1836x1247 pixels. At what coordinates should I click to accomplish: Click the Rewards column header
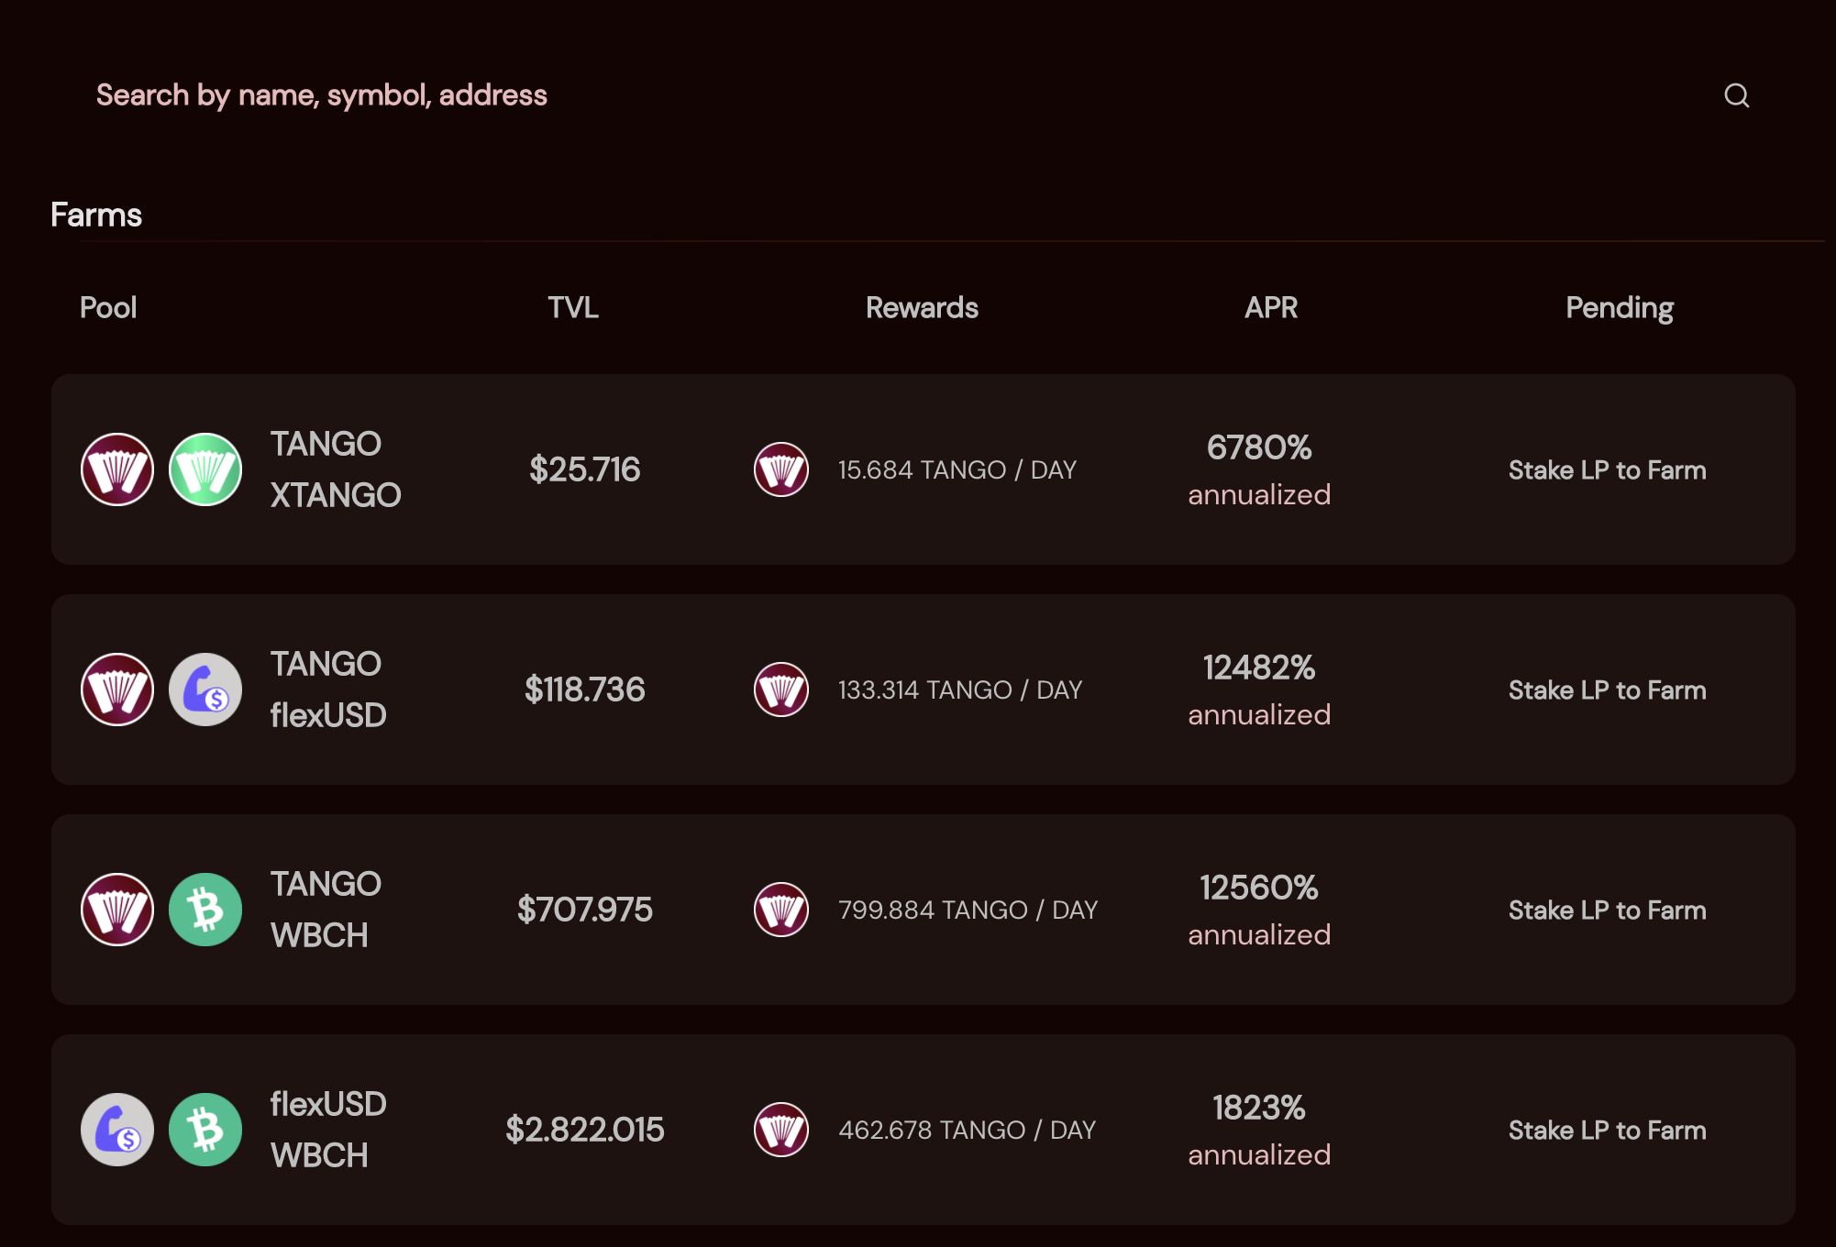922,307
